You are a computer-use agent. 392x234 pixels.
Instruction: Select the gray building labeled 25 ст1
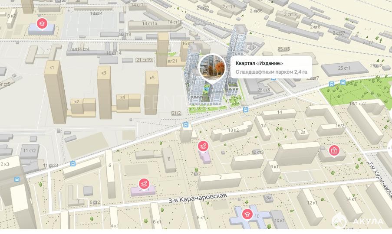[345, 68]
